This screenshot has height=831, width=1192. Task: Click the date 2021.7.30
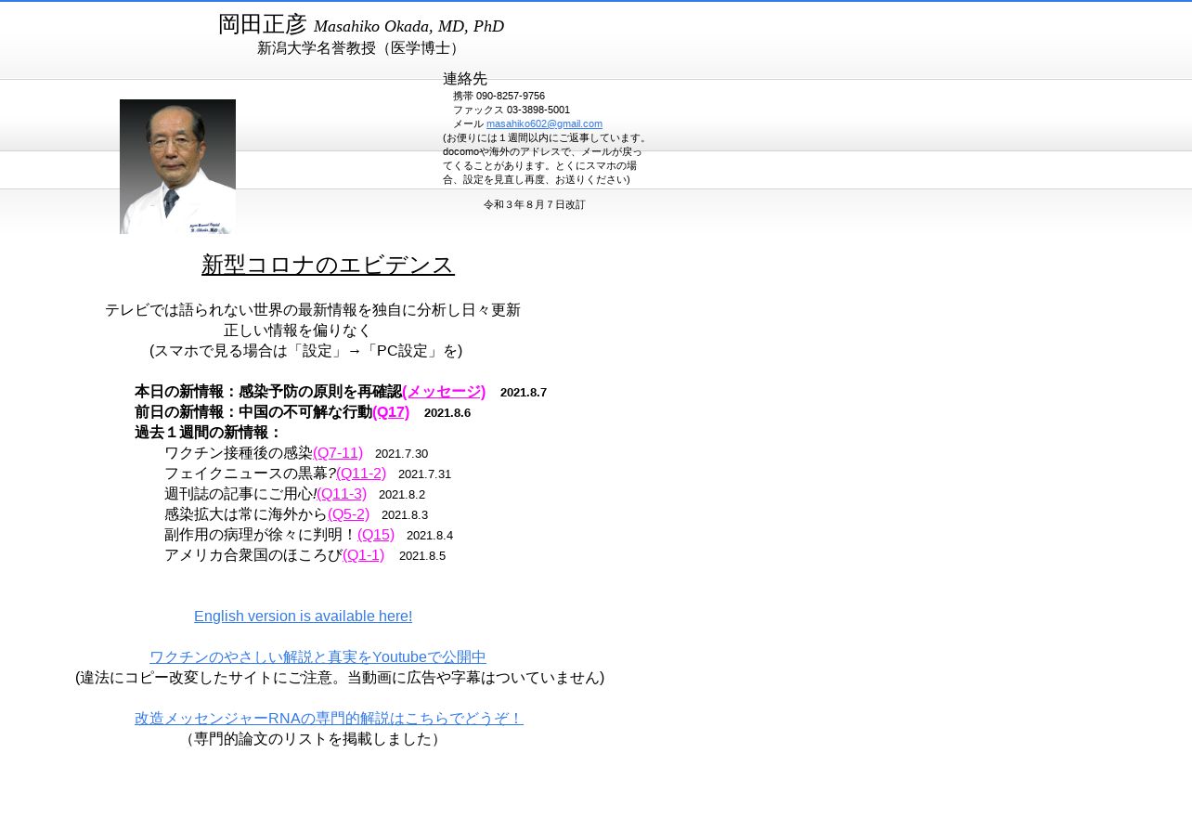pos(401,454)
